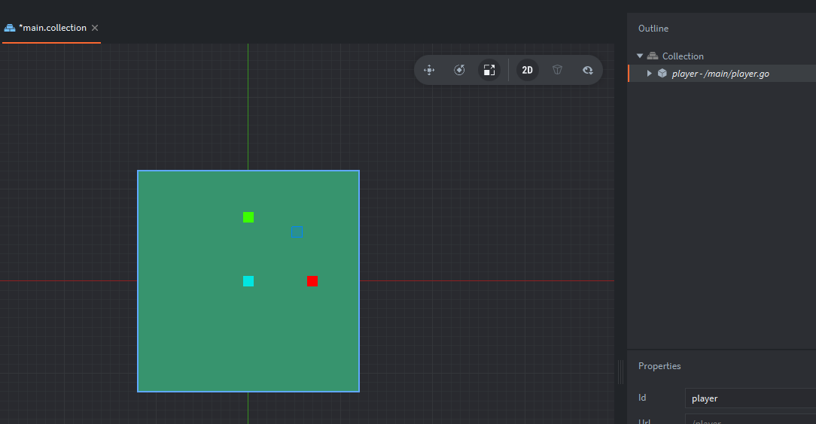The image size is (816, 424).
Task: Click the collection icon on main.collection tab
Action: pyautogui.click(x=10, y=28)
